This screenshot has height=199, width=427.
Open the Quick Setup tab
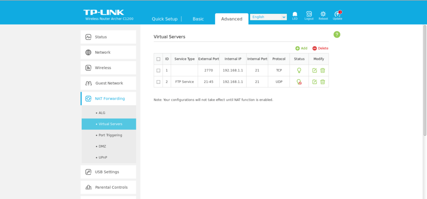(x=164, y=19)
